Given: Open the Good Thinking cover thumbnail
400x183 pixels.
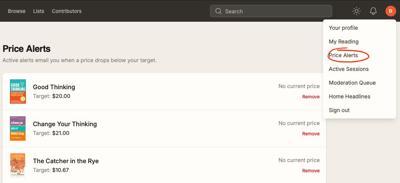Looking at the screenshot, I should 18,91.
